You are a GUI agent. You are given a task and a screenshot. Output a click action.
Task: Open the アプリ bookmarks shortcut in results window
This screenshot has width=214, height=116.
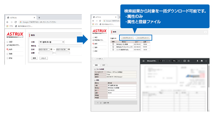[x=95, y=24]
